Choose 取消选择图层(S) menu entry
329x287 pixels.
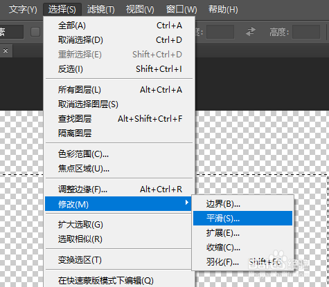(x=120, y=104)
